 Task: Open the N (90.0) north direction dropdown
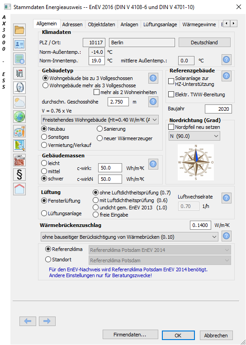[194, 136]
